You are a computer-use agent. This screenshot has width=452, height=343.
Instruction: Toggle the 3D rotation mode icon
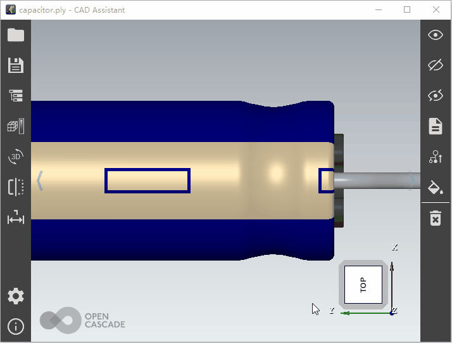(16, 157)
